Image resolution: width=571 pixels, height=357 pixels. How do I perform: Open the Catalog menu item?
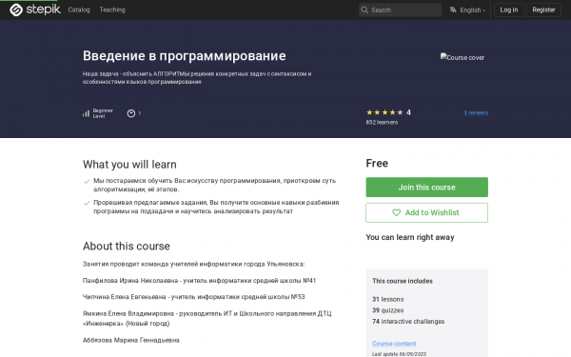[x=79, y=10]
